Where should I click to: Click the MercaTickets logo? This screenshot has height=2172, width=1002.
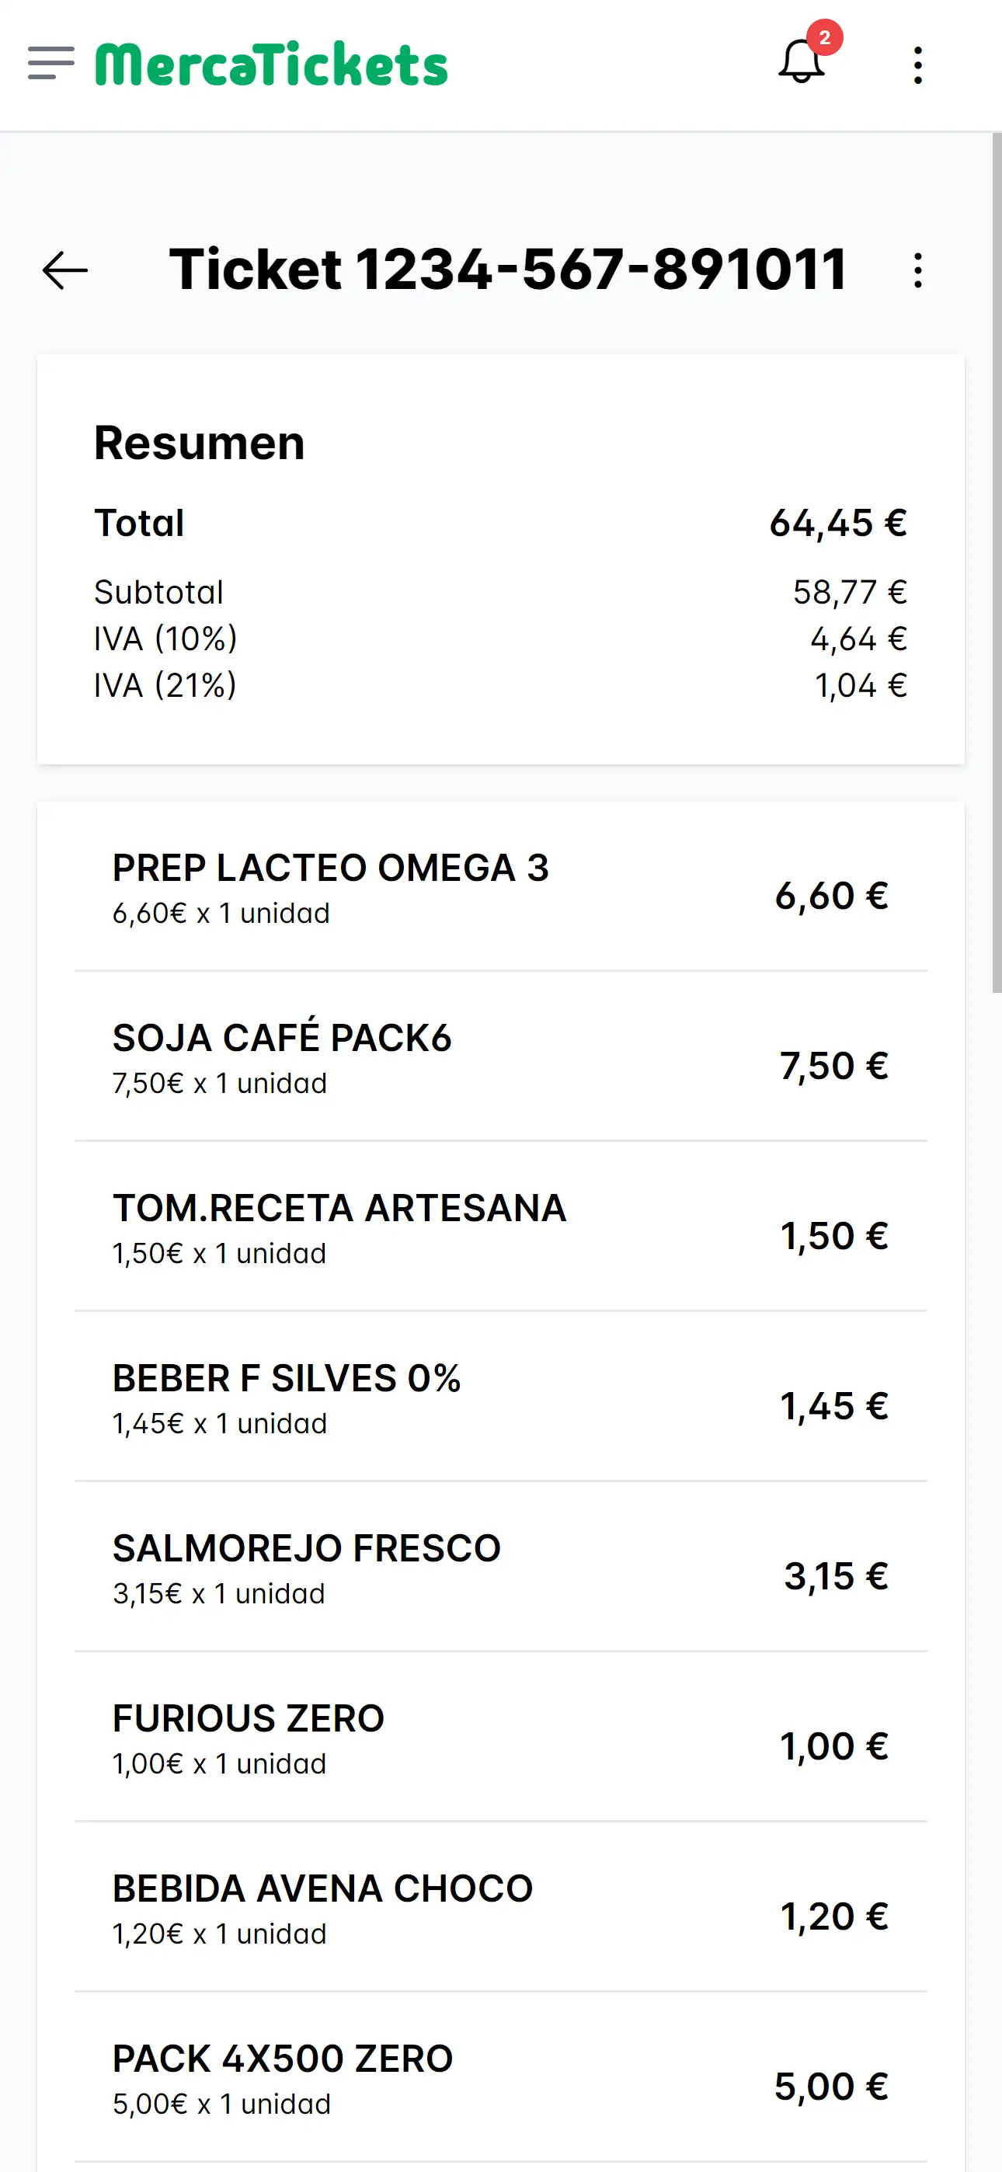pos(271,65)
